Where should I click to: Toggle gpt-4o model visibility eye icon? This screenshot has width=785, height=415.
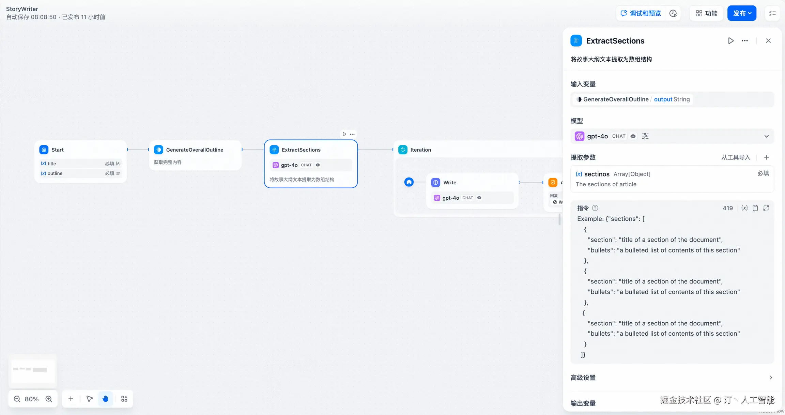(633, 136)
